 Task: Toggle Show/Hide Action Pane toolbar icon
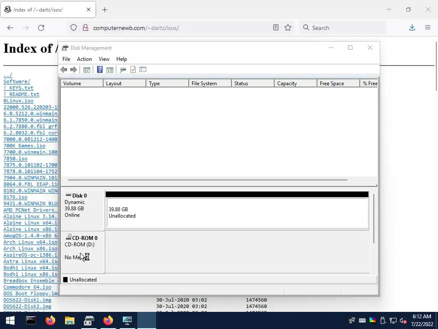110,70
